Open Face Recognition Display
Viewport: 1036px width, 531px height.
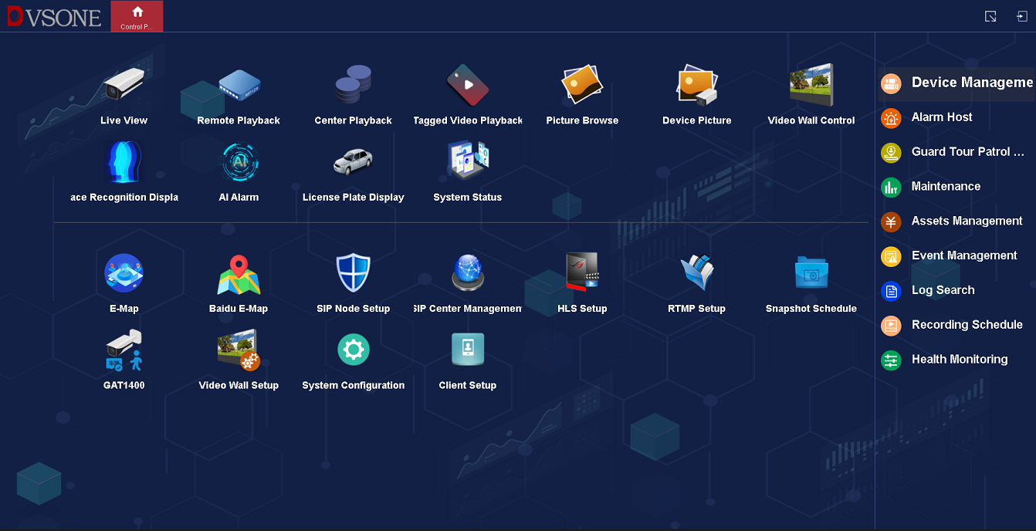(x=124, y=163)
